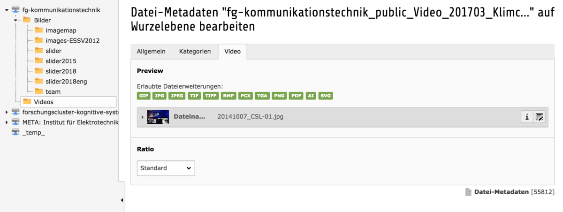Switch to the Kategorien tab
The width and height of the screenshot is (563, 212).
tap(195, 52)
